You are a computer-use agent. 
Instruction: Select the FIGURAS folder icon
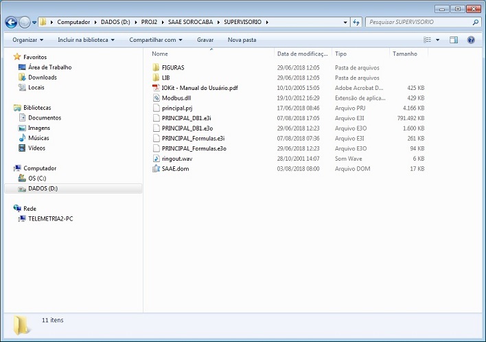157,67
